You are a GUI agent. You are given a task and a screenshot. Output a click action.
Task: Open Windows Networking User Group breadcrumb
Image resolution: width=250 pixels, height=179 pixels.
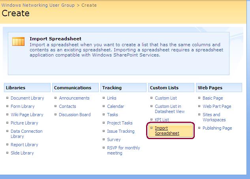click(x=38, y=5)
